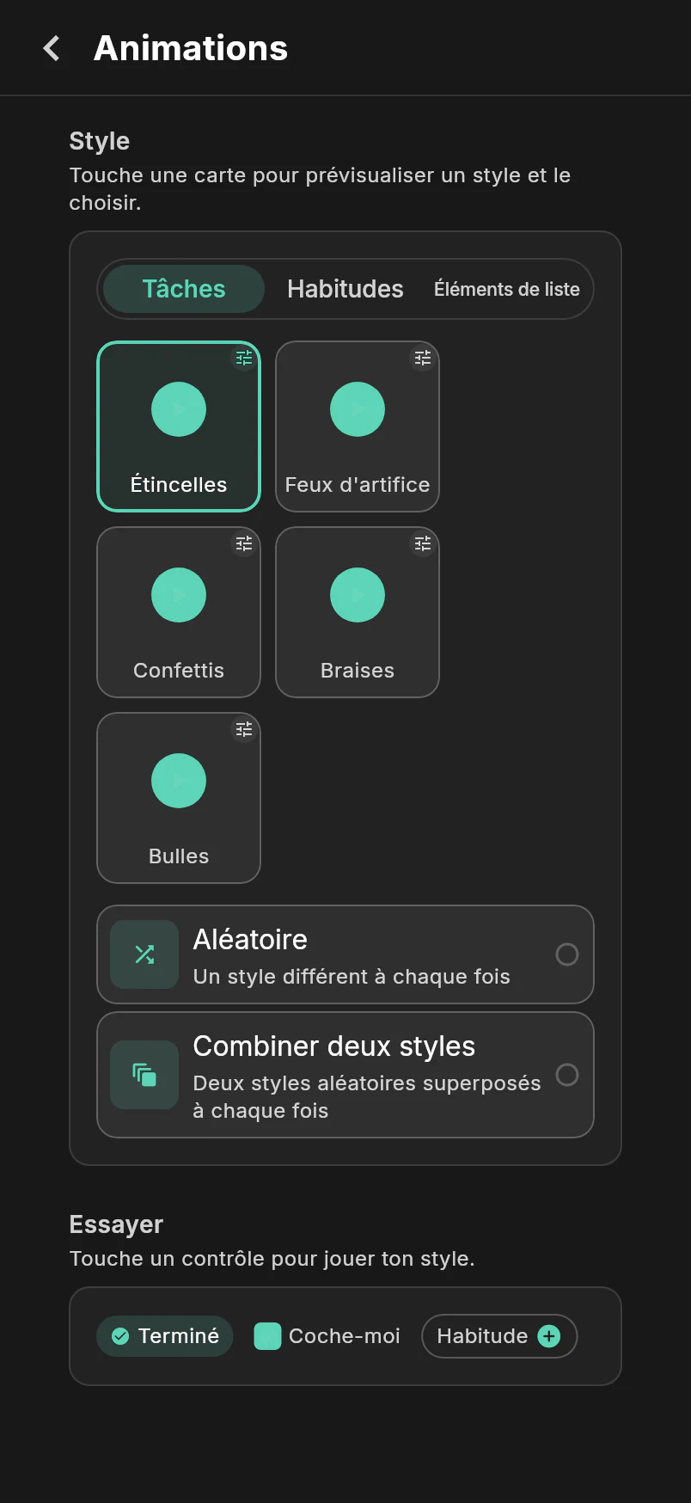Play the Feux d'artifice preview
Viewport: 691px width, 1503px height.
[x=358, y=409]
